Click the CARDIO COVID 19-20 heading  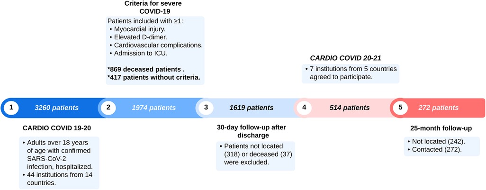56,128
